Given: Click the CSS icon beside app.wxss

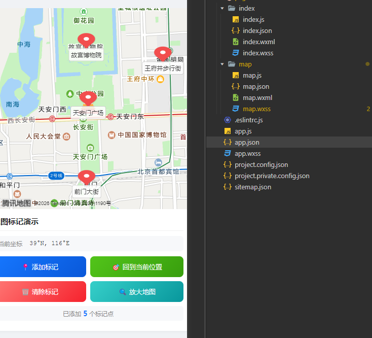Looking at the screenshot, I should [228, 153].
